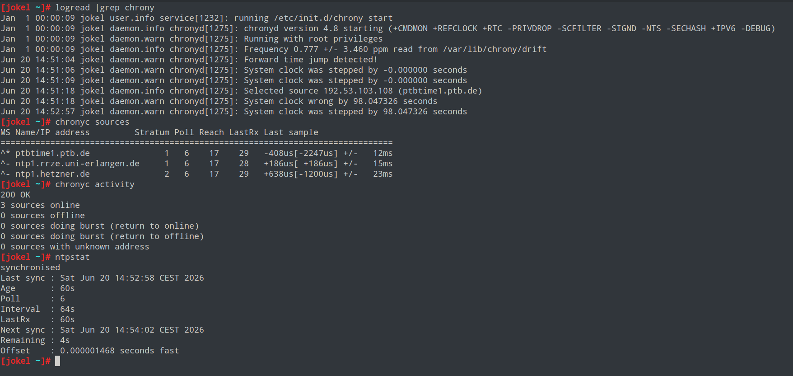This screenshot has width=793, height=376.
Task: Click the cursor block at the last prompt
Action: click(x=57, y=361)
